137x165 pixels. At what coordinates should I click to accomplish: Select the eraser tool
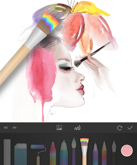(x=20, y=154)
